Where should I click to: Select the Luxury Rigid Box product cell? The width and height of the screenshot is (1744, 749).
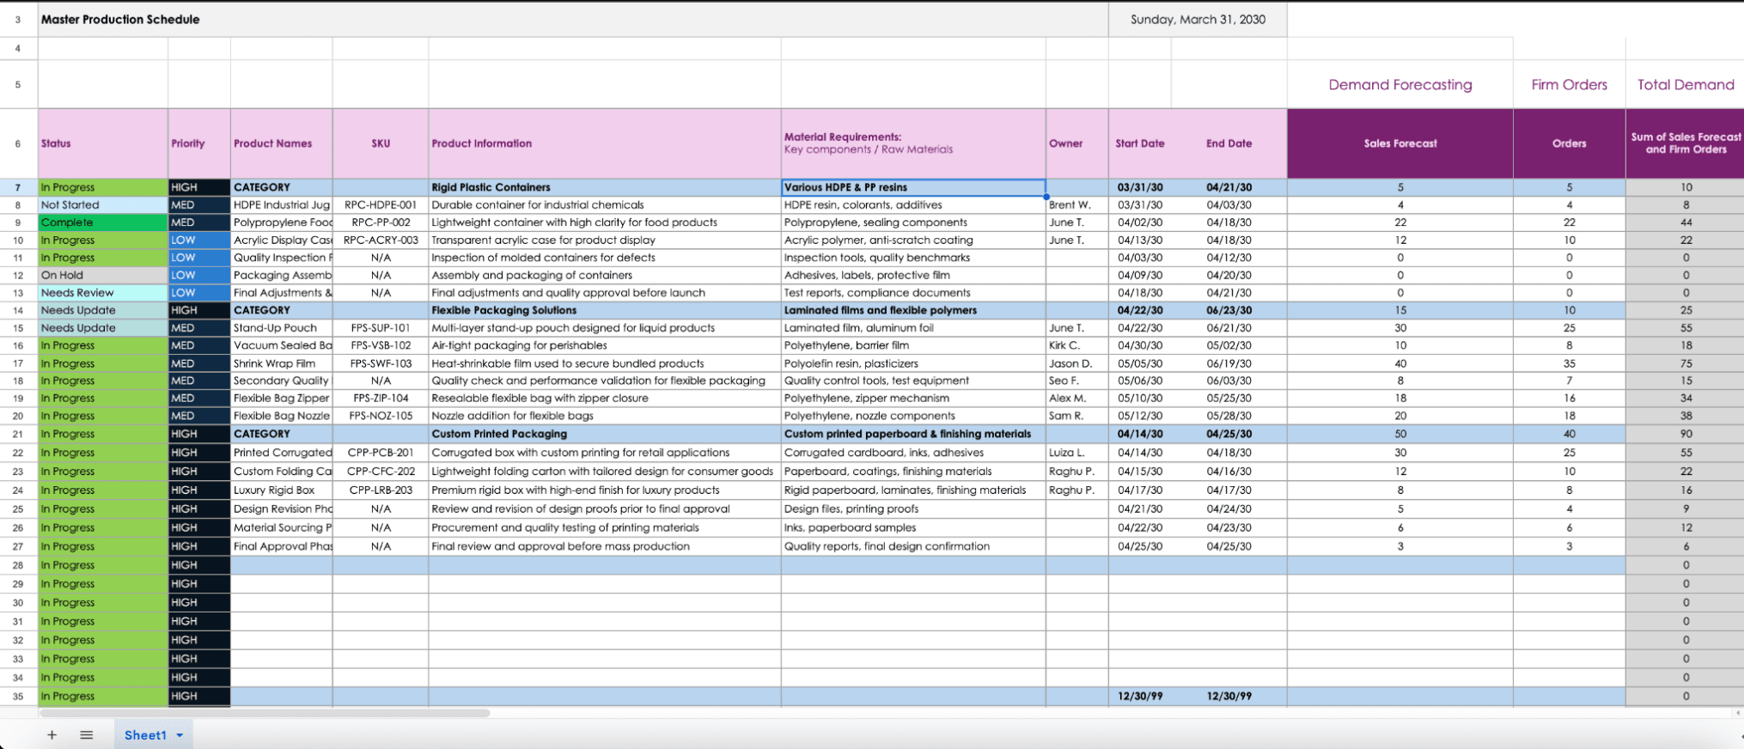[282, 490]
